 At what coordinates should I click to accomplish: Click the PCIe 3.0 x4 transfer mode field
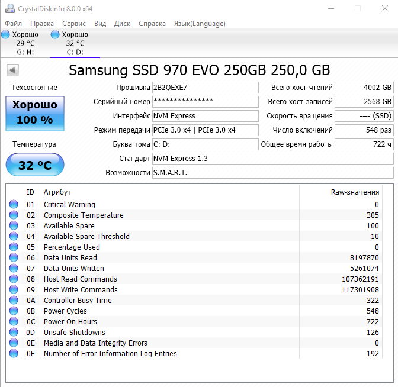[206, 130]
